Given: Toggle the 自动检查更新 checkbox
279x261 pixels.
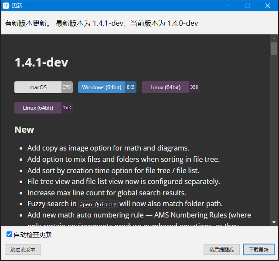Looking at the screenshot, I should (9, 234).
